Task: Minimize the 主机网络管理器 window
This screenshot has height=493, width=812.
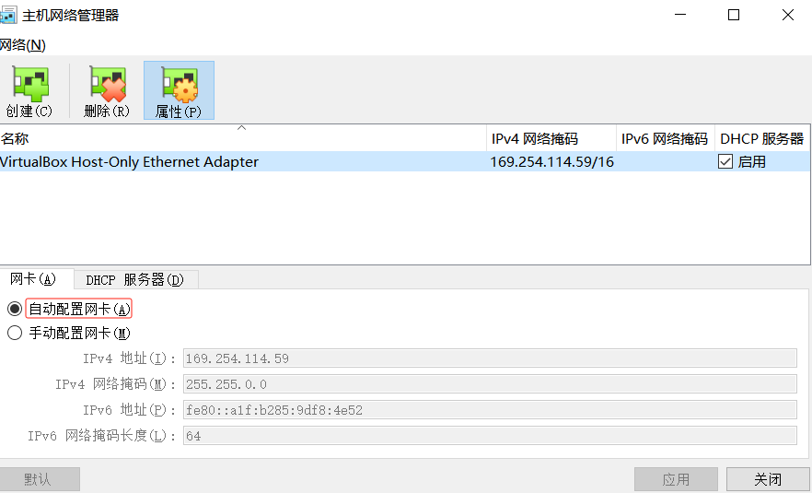Action: click(680, 15)
